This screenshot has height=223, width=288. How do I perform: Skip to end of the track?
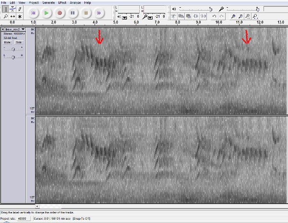tap(99, 12)
